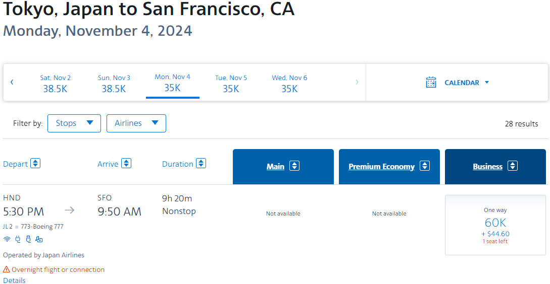
Task: Select the Tue, Nov 5 date tab
Action: [231, 83]
